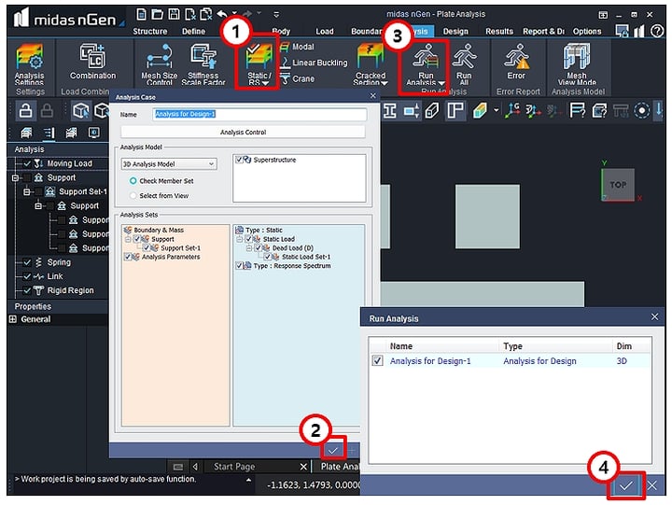Click the Undo arrow

click(222, 14)
